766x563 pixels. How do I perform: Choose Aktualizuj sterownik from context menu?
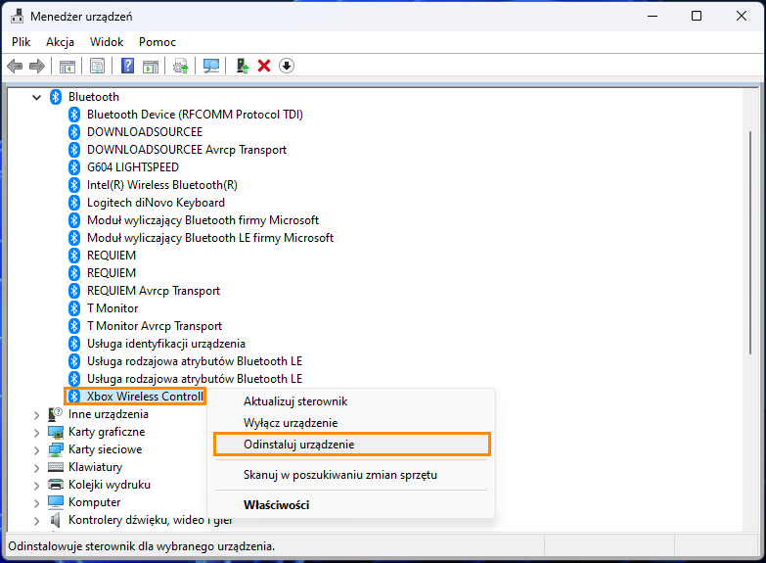[351, 401]
